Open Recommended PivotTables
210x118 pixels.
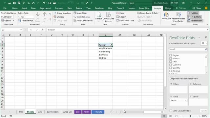tap(178, 17)
